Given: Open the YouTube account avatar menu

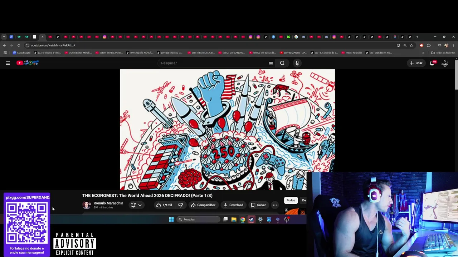Looking at the screenshot, I should (445, 63).
